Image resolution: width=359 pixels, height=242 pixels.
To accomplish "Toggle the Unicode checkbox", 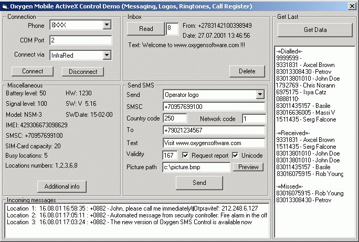I will [x=235, y=155].
